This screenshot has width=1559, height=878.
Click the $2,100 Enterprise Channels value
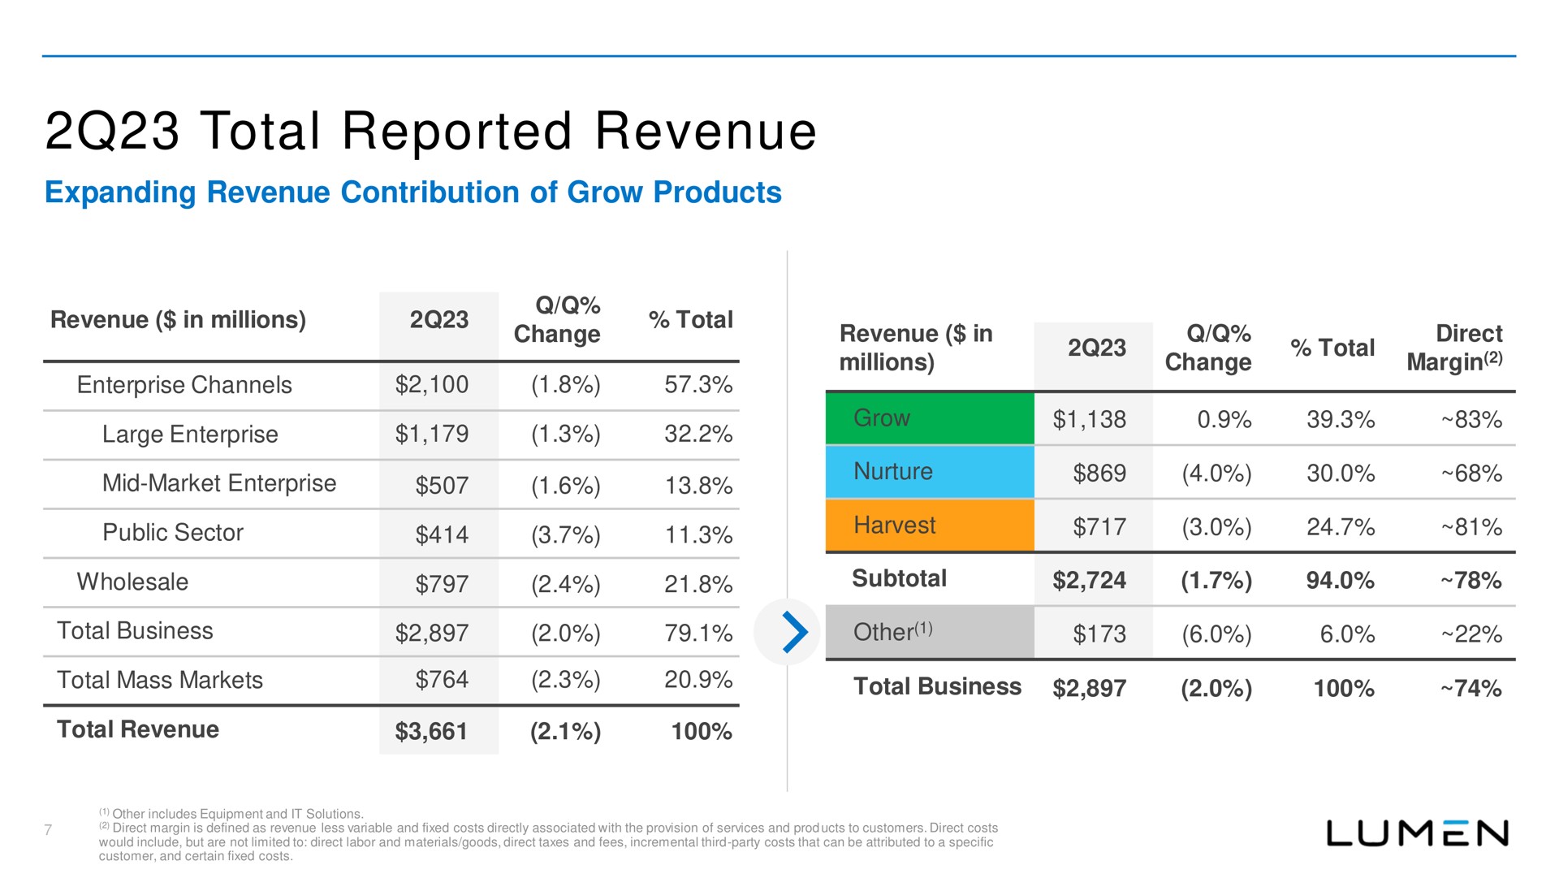[x=432, y=385]
